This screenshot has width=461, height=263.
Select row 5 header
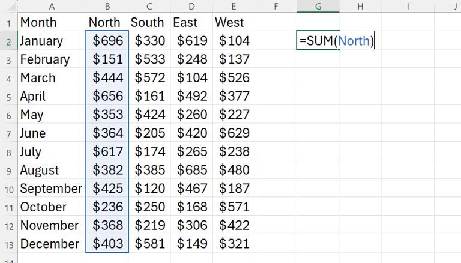click(9, 97)
